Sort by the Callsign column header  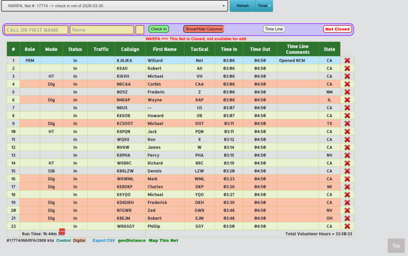[x=130, y=49]
